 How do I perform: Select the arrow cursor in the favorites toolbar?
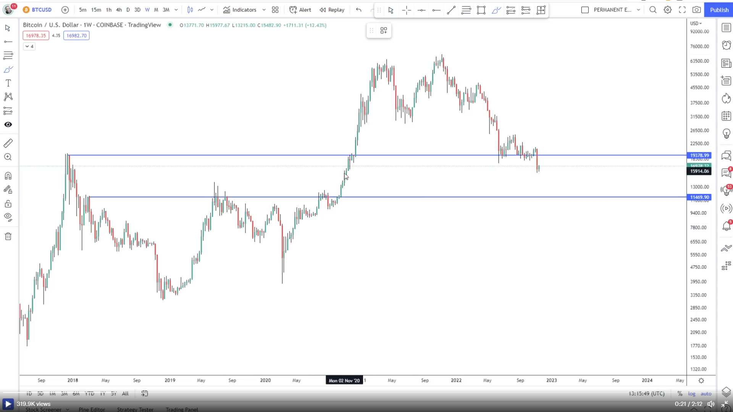391,10
